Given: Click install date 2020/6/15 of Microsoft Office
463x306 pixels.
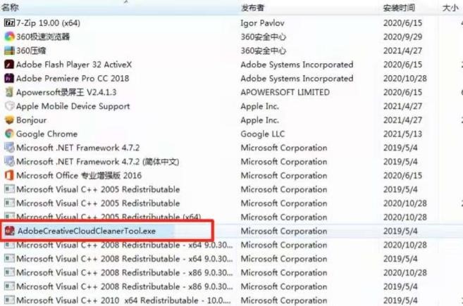Looking at the screenshot, I should click(402, 175).
